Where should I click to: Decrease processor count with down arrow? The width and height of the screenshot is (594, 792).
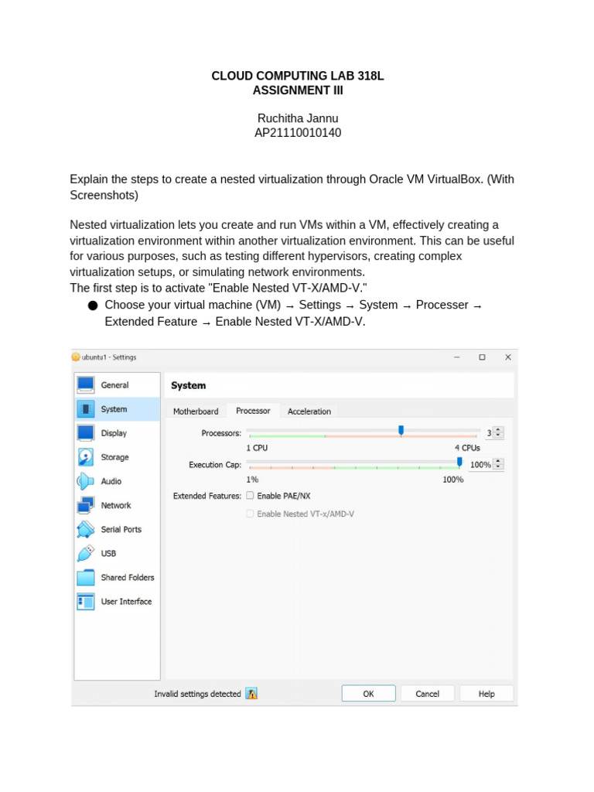tap(499, 435)
